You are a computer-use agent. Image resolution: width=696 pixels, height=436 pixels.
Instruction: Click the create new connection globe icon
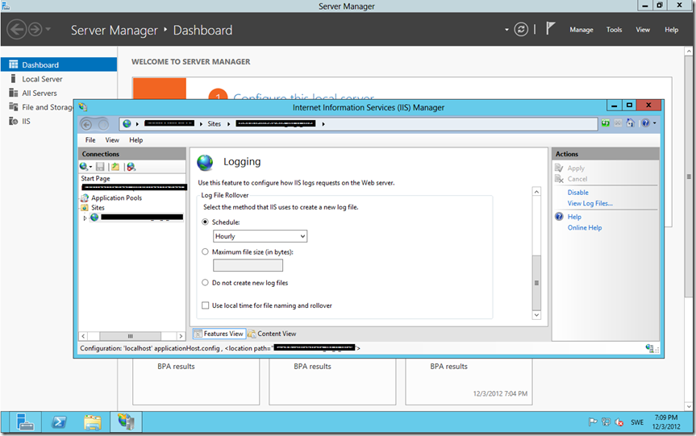point(85,166)
